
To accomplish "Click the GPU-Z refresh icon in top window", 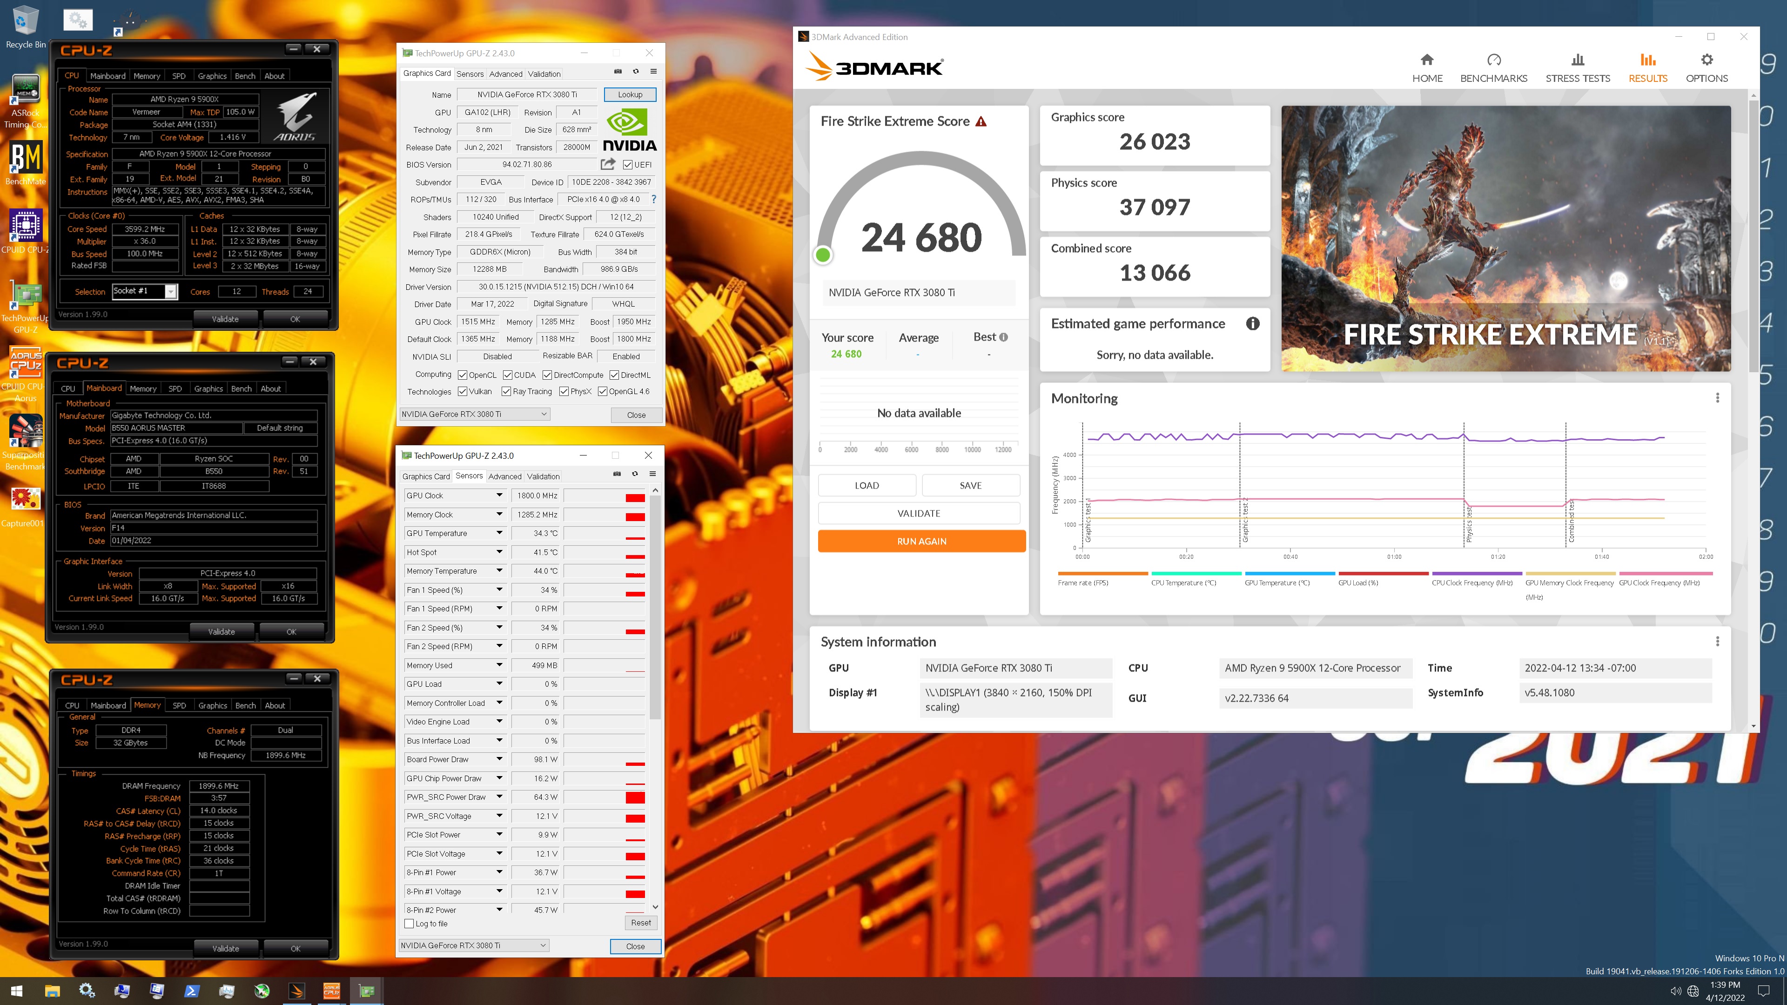I will 635,72.
